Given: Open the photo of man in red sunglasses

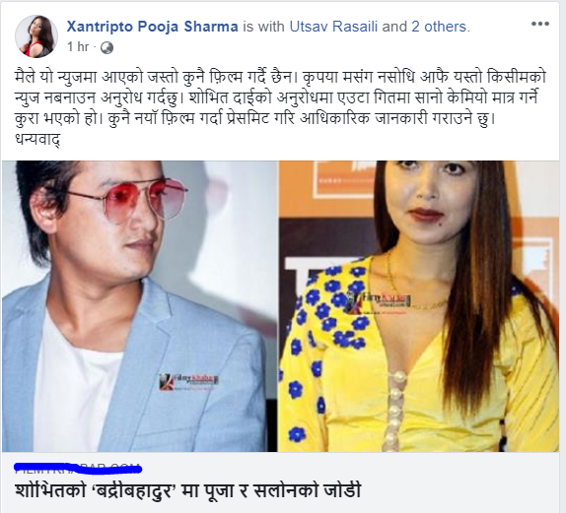Looking at the screenshot, I should (139, 306).
